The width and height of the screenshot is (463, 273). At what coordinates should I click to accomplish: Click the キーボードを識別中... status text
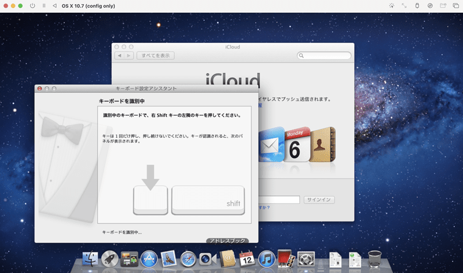click(122, 233)
